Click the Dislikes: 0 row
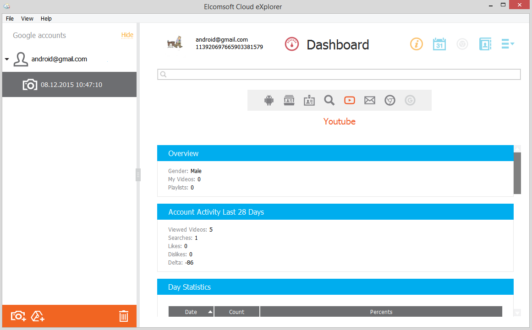The height and width of the screenshot is (330, 532). click(180, 254)
